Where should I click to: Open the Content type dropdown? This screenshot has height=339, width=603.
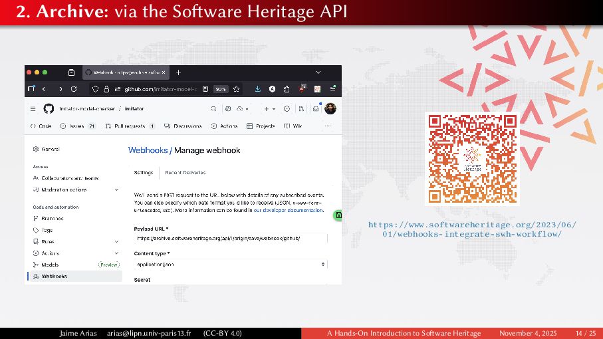(x=231, y=264)
